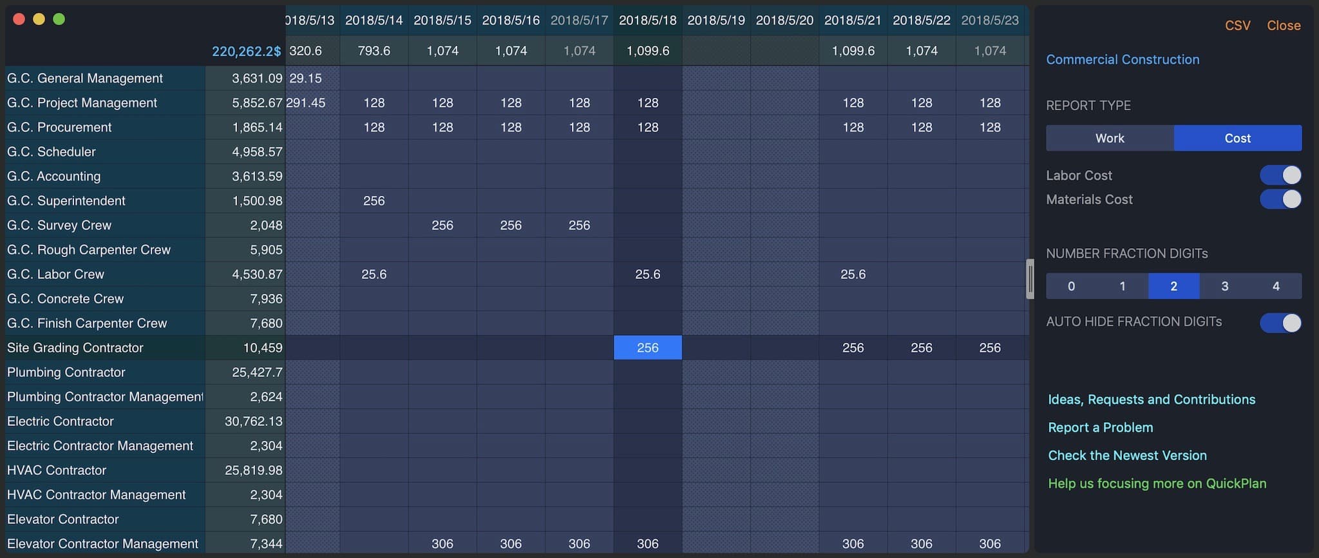The height and width of the screenshot is (558, 1319).
Task: Select the Cost report type
Action: (1237, 139)
